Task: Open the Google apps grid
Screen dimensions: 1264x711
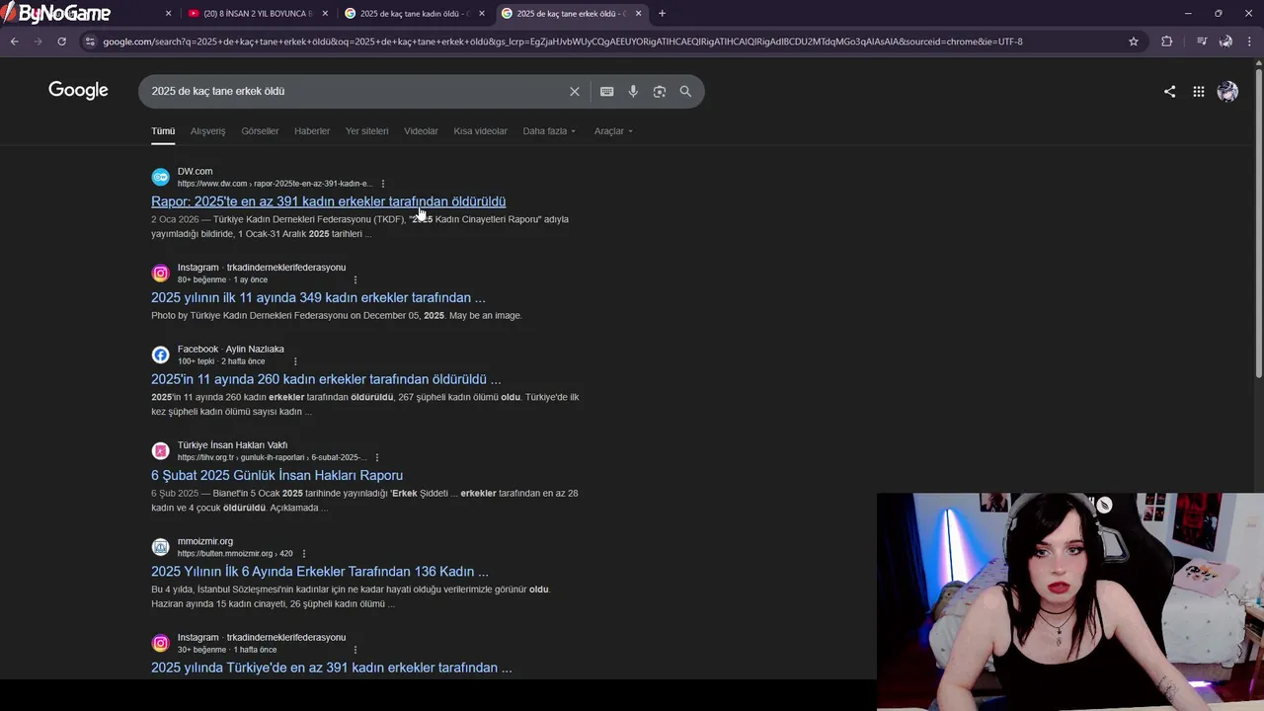Action: point(1198,91)
